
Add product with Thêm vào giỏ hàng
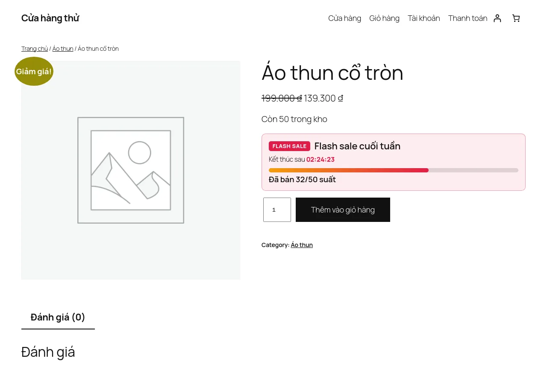click(343, 210)
